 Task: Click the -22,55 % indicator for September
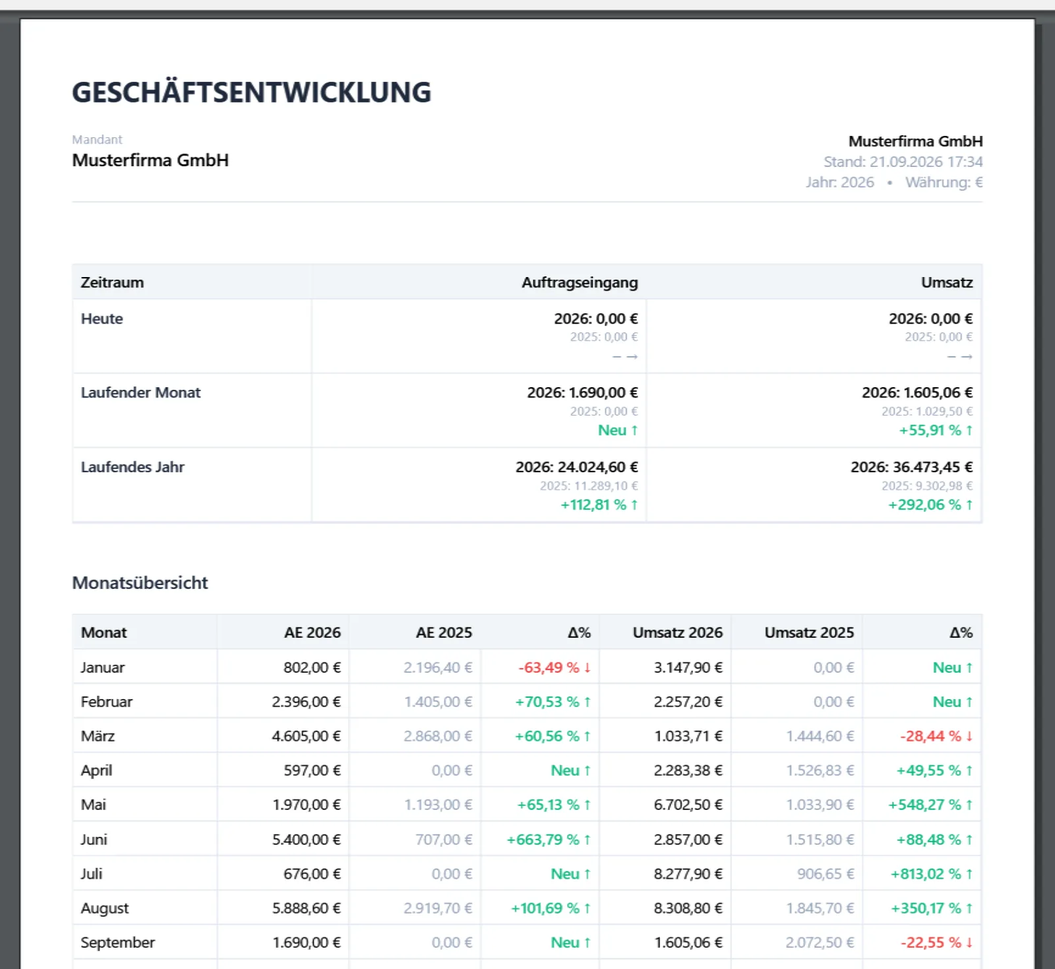(x=936, y=943)
